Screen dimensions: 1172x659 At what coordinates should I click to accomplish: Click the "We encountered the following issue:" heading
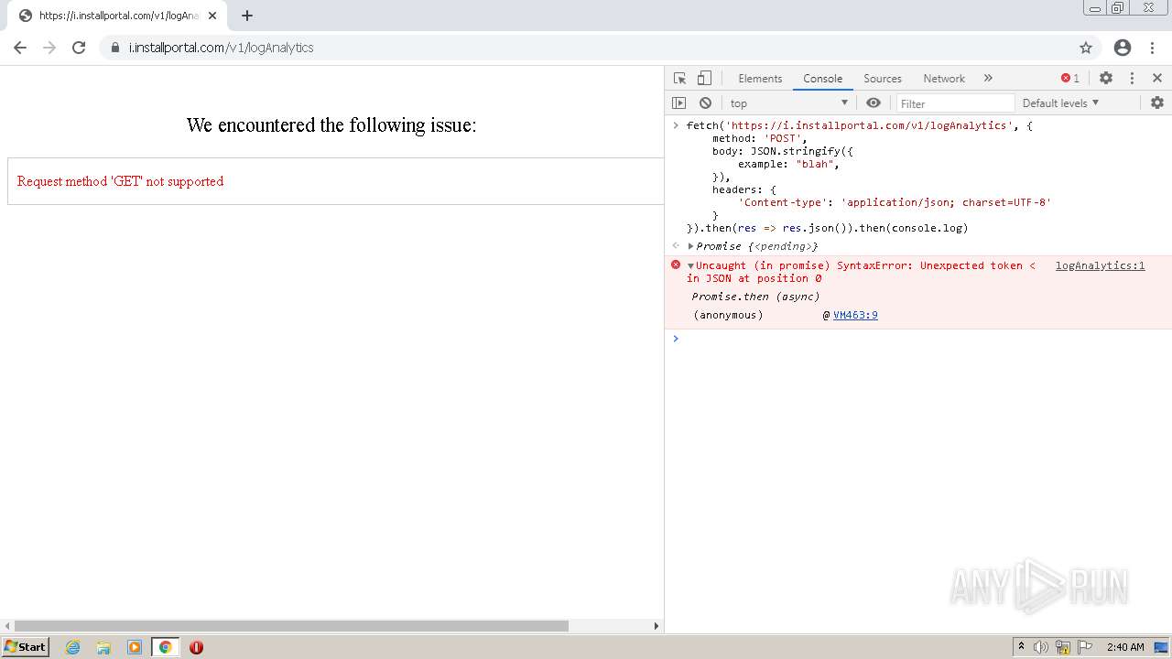click(x=331, y=124)
